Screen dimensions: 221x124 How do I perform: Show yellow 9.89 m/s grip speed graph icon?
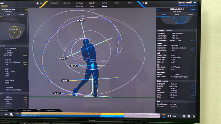point(25,97)
